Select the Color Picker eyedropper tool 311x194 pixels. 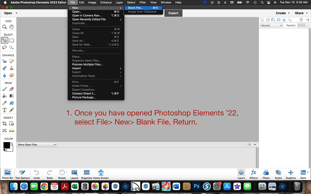click(x=4, y=103)
